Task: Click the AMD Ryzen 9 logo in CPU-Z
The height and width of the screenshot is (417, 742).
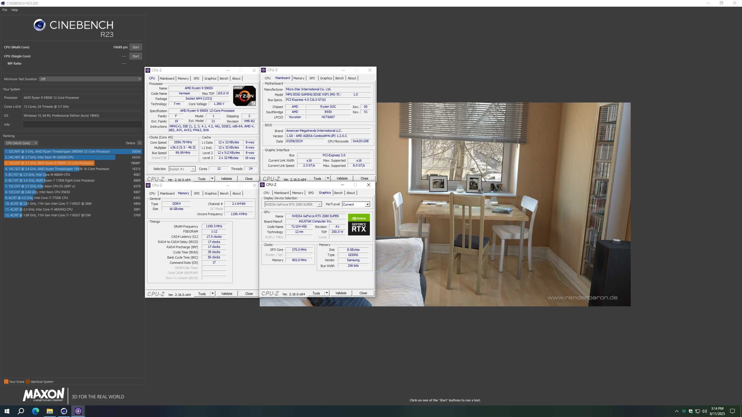Action: pyautogui.click(x=244, y=96)
